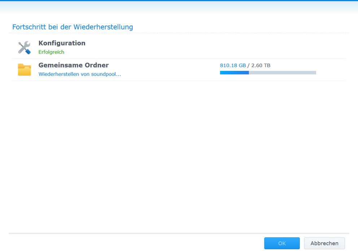The width and height of the screenshot is (358, 251).
Task: Click the dashed line under the heading
Action: pos(179,33)
